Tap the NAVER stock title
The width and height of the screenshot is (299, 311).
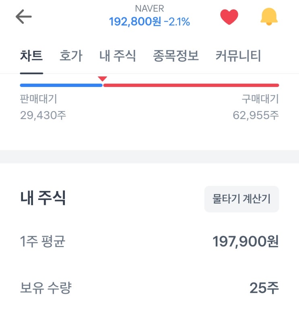(x=149, y=9)
